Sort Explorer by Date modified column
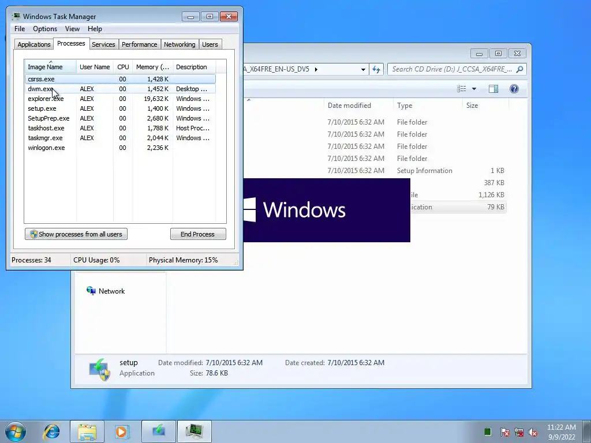The width and height of the screenshot is (591, 443). pyautogui.click(x=358, y=106)
